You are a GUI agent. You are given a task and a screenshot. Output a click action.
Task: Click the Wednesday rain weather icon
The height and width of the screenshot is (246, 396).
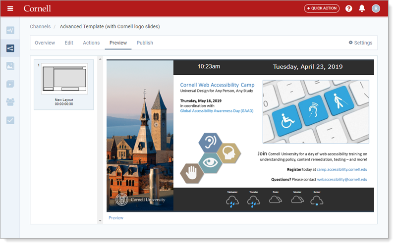click(232, 201)
